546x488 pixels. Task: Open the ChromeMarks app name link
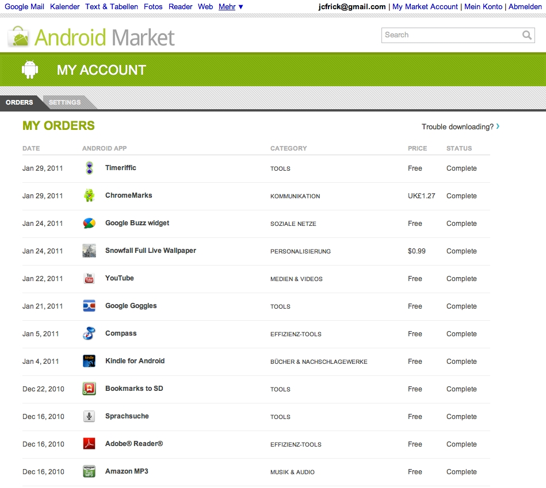coord(128,195)
